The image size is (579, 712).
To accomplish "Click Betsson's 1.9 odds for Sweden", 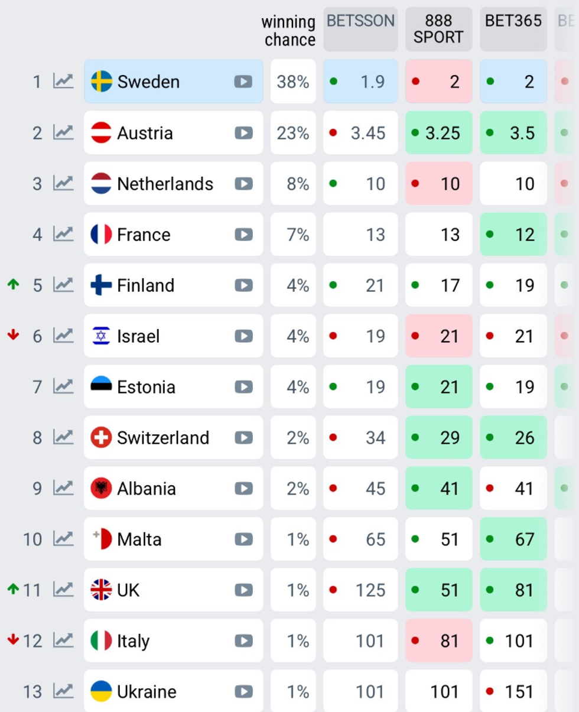I will click(x=360, y=81).
